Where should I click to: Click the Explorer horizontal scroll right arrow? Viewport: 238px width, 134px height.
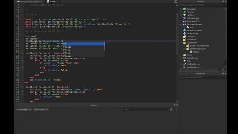point(223,70)
